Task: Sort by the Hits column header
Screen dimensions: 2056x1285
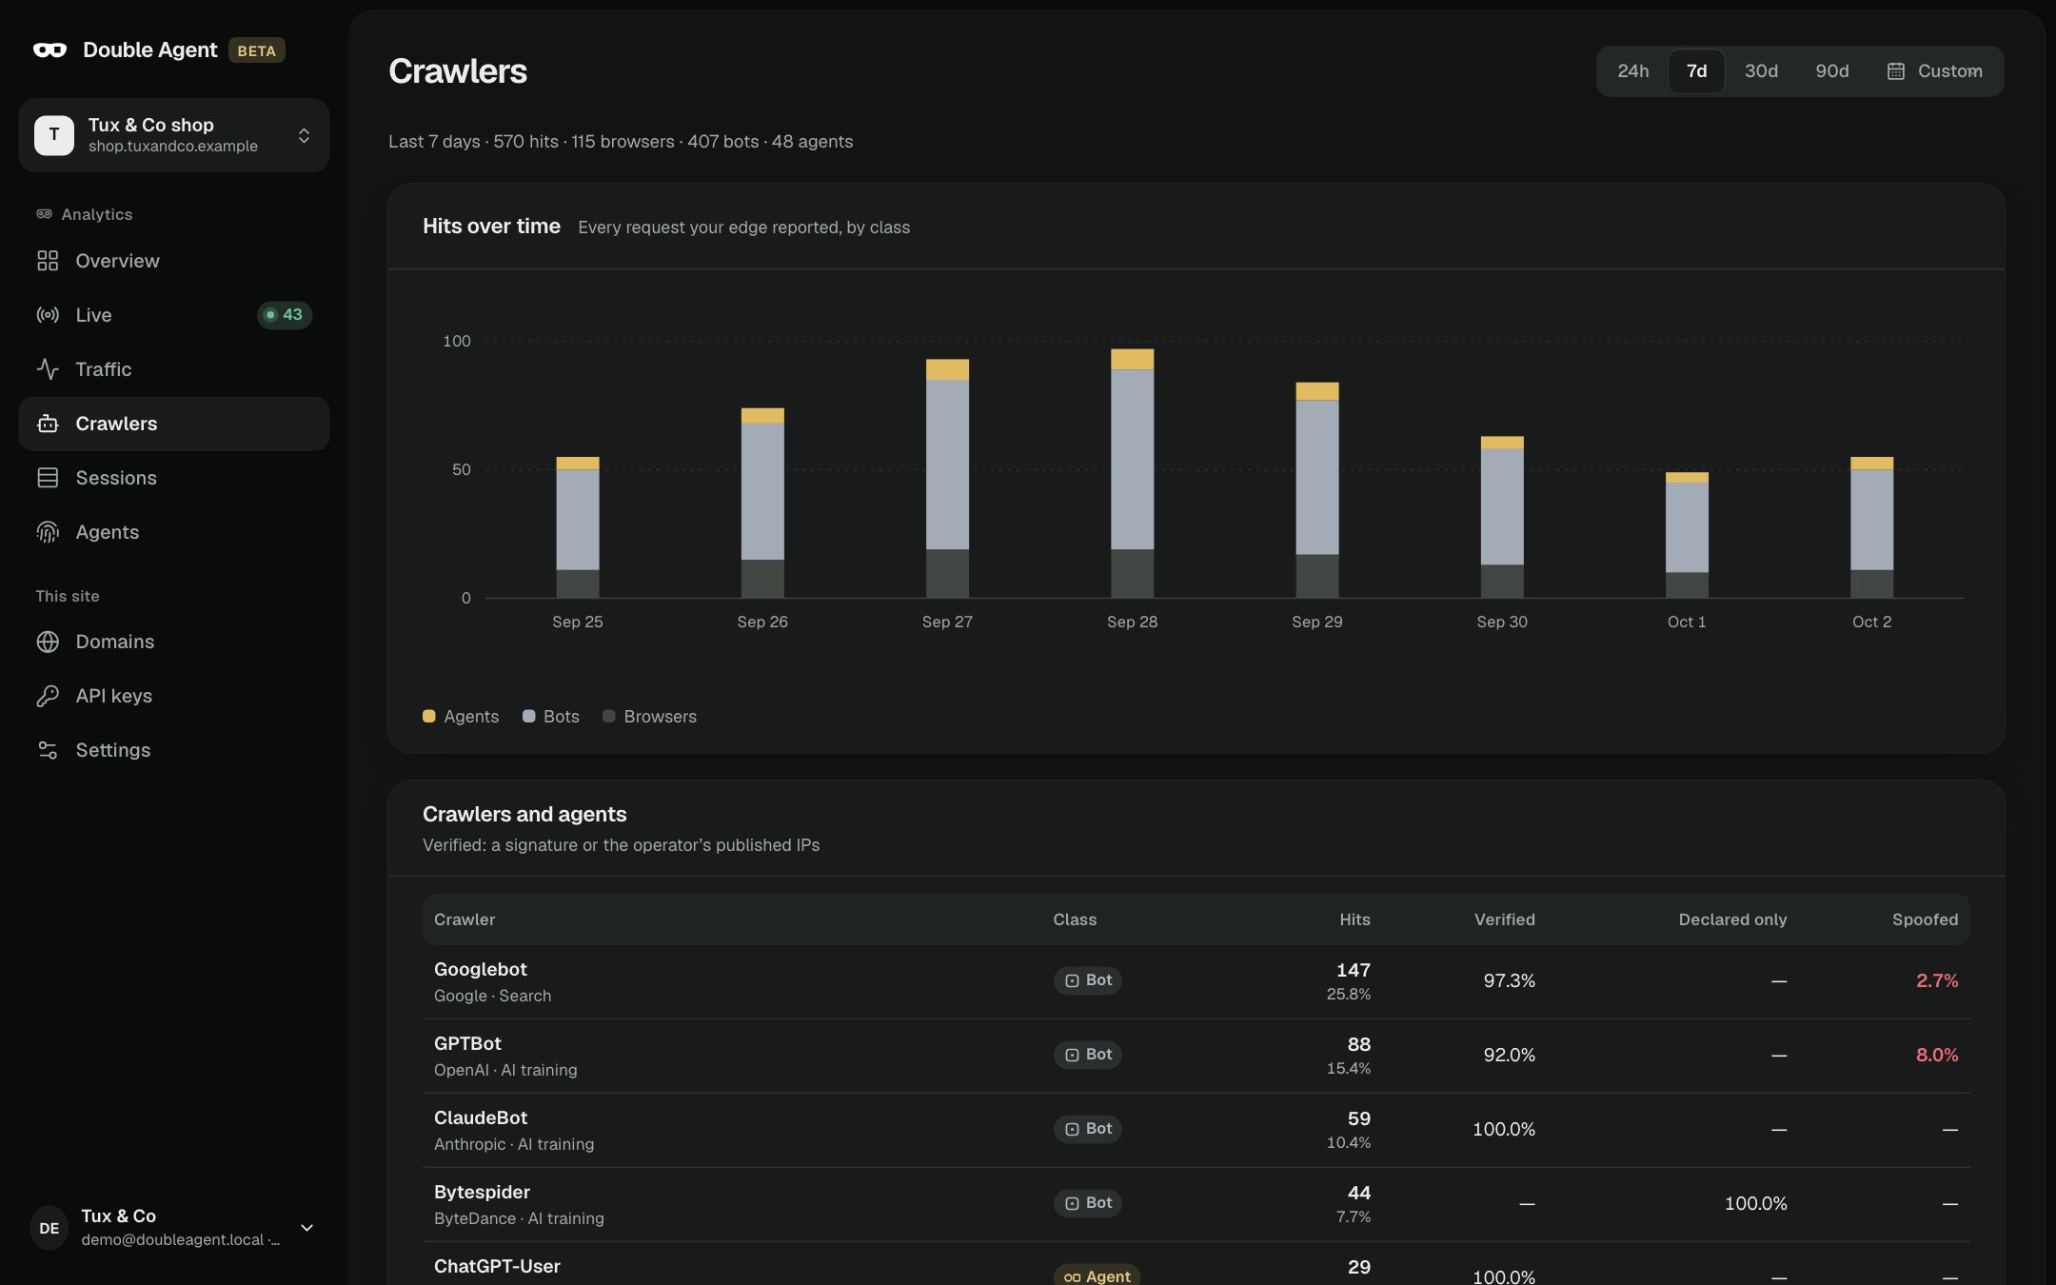Action: coord(1354,919)
